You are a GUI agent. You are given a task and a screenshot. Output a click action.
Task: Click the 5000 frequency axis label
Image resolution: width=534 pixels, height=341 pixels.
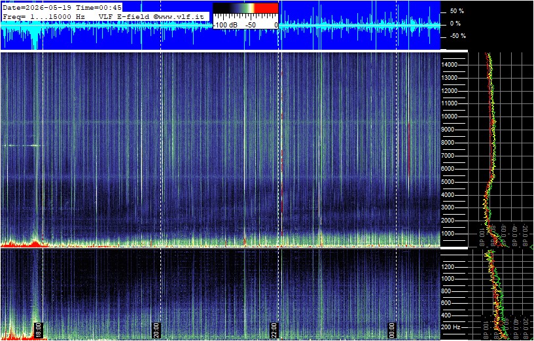(x=449, y=182)
